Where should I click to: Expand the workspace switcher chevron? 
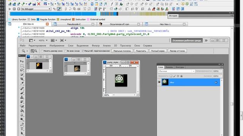pyautogui.click(x=206, y=40)
